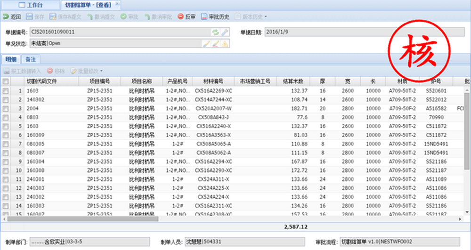Tick the checkbox for row 3 (2004)

coord(6,109)
